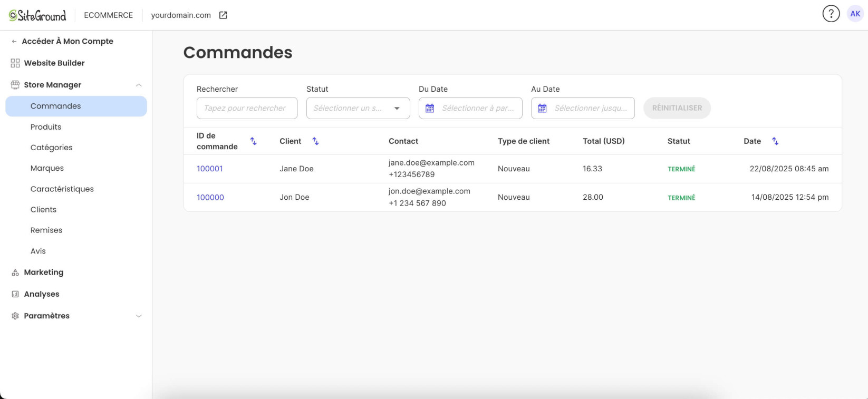The height and width of the screenshot is (399, 868).
Task: Collapse the Store Manager section chevron
Action: click(139, 85)
